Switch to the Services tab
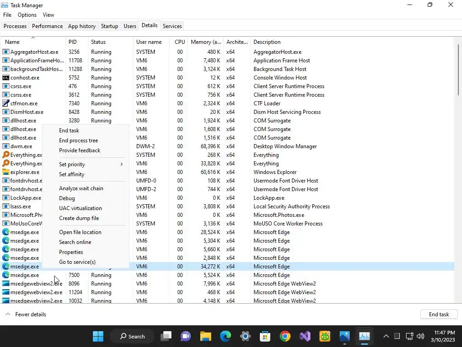Screen dimensions: 462x347 click(x=172, y=26)
